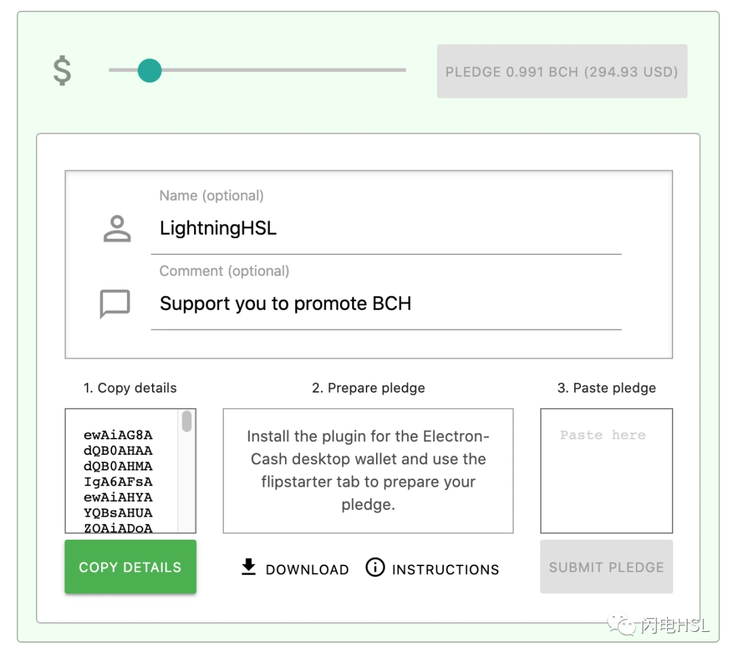
Task: Click the pledge slider track's far right end
Action: [404, 70]
